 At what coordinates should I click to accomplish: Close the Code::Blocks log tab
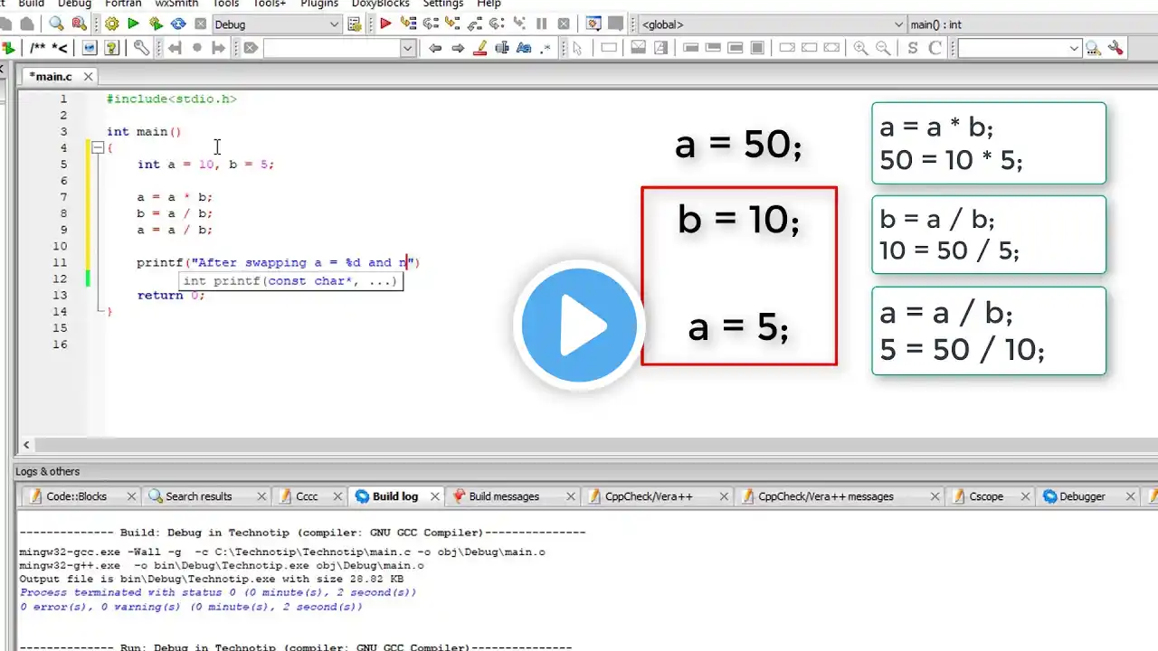(131, 496)
